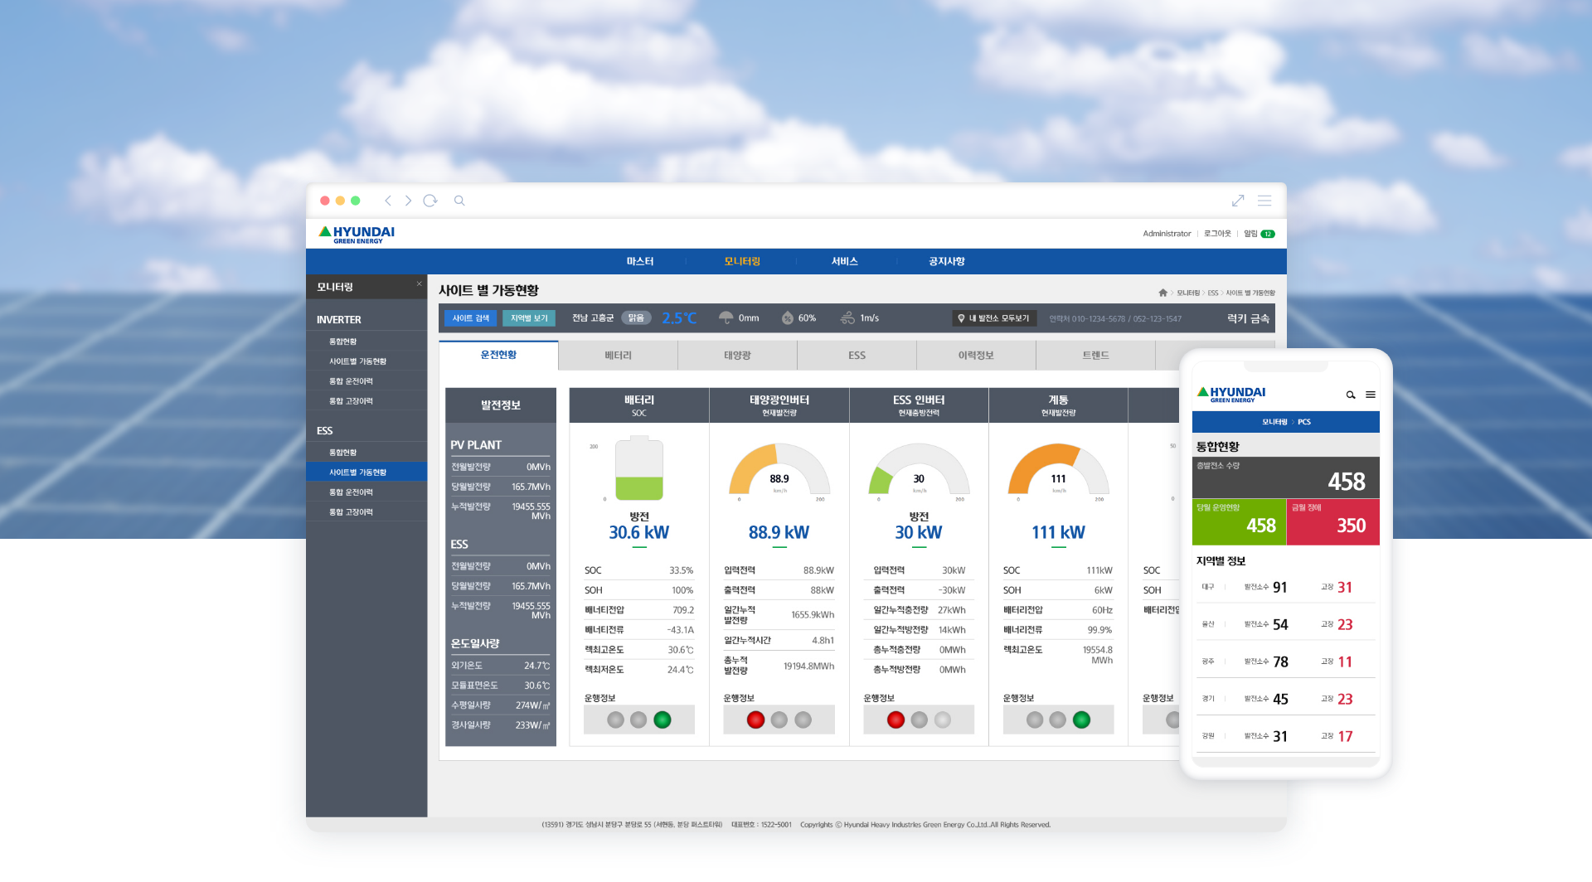
Task: Switch to the 태양광 tab
Action: (x=737, y=356)
